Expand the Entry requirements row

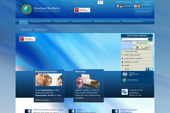pyautogui.click(x=137, y=55)
